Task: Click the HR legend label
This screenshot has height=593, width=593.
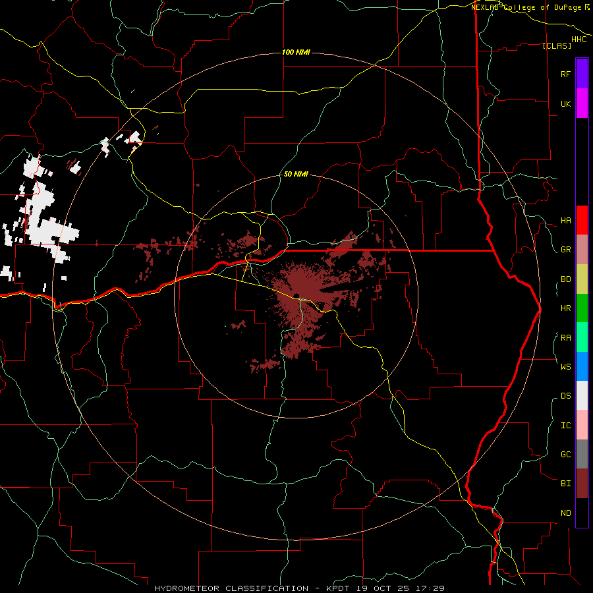Action: pyautogui.click(x=565, y=308)
